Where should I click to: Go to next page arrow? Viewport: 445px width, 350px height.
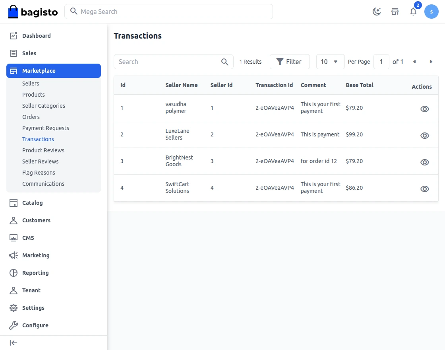point(431,62)
